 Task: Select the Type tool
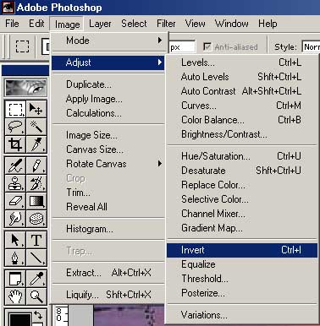[x=36, y=240]
